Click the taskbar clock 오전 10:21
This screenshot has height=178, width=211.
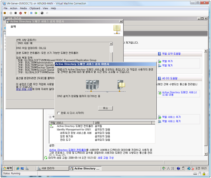201,168
